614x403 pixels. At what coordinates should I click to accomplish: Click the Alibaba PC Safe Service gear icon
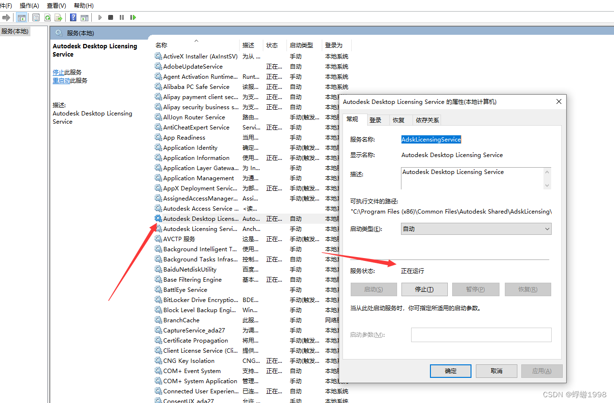158,86
